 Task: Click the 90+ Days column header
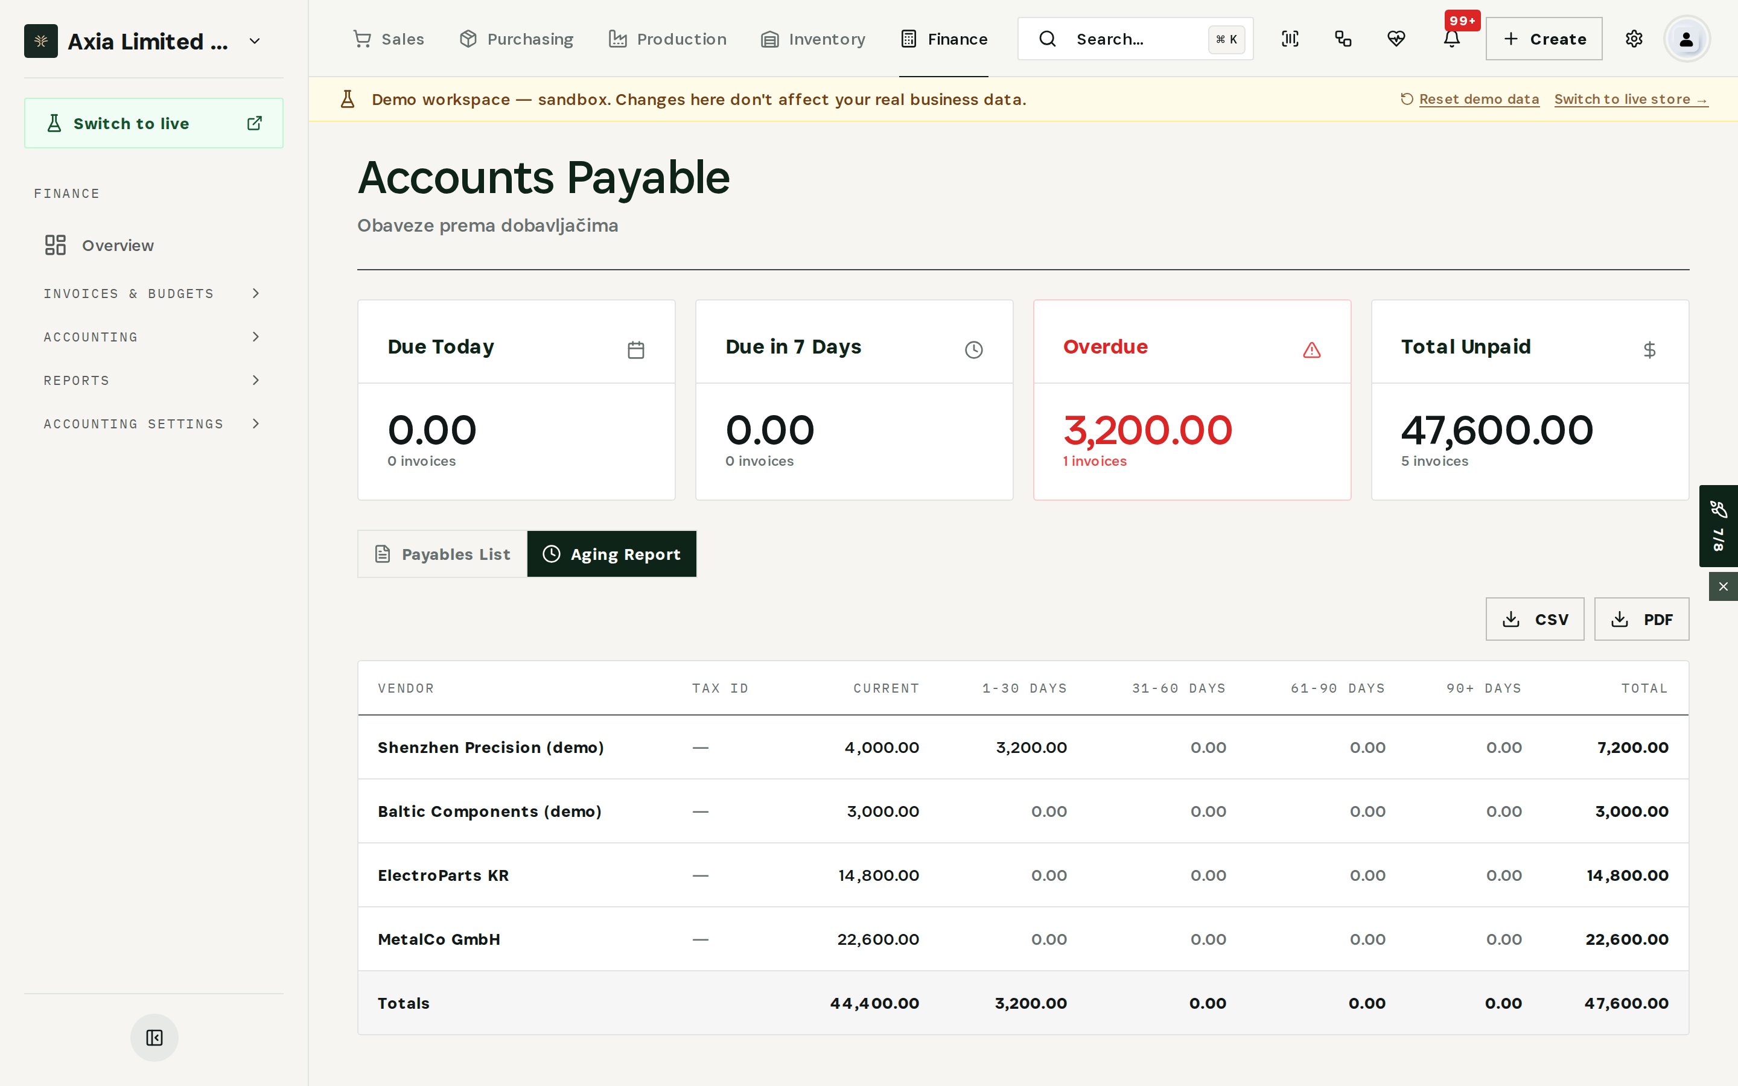point(1484,688)
